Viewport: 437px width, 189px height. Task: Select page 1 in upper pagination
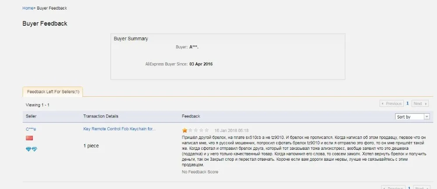(407, 104)
